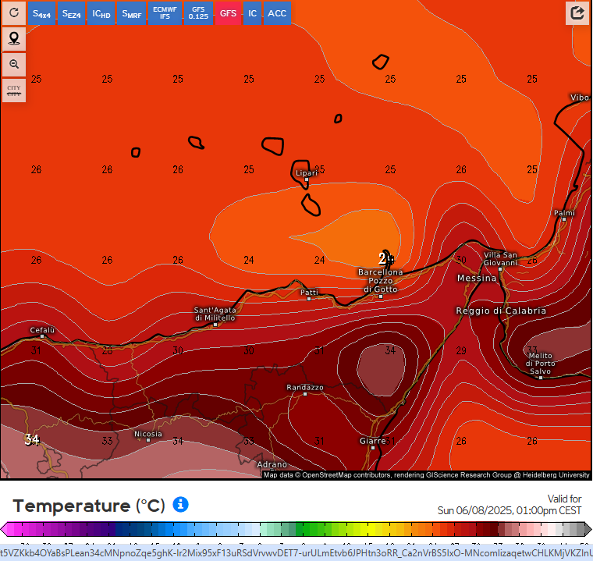The height and width of the screenshot is (561, 593).
Task: Click the zoom out magnifier icon
Action: pyautogui.click(x=13, y=64)
